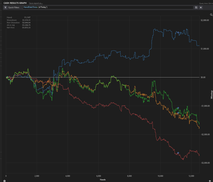Click the 'Today' value in the filter expression
Screen dimensions: 213x182
click(43, 7)
